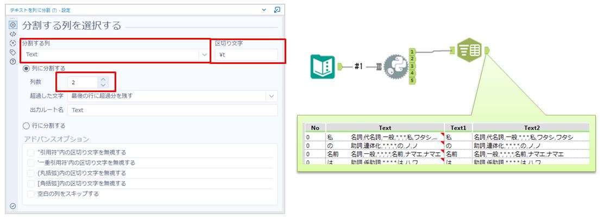The image size is (611, 220).
Task: Click the pop-out window icon in panel header
Action: (x=277, y=10)
